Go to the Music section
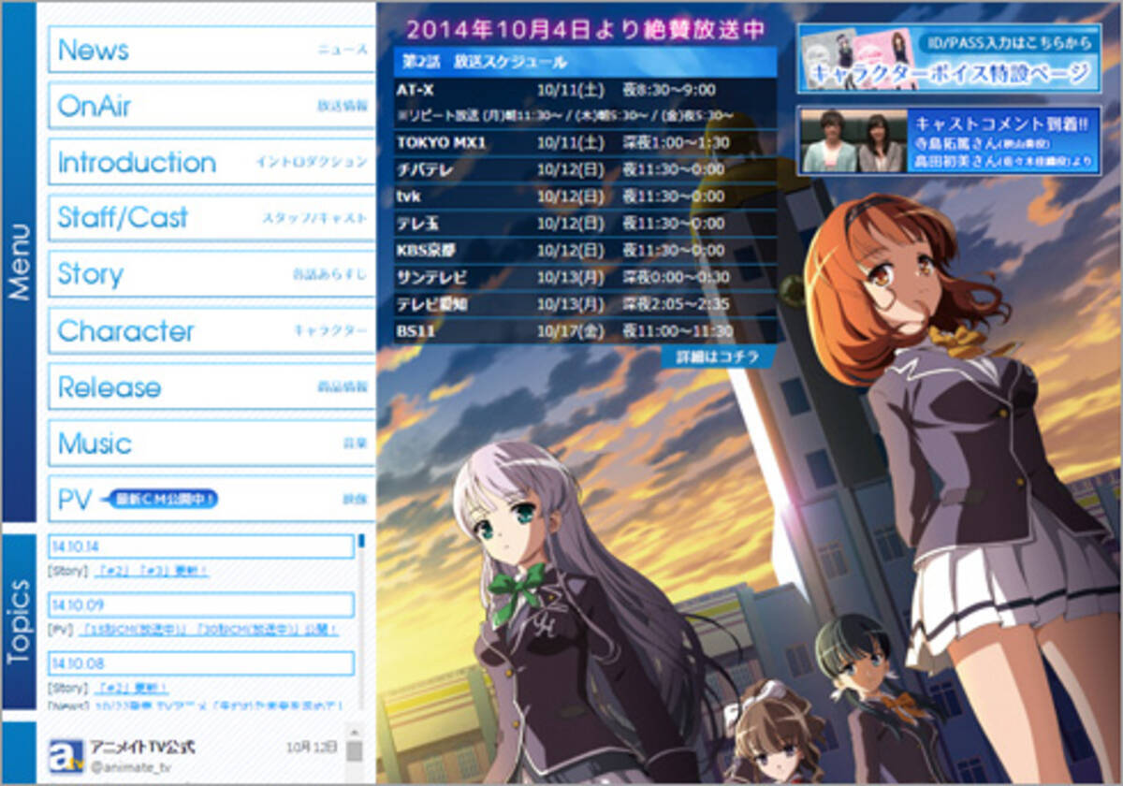1123x786 pixels. coord(211,444)
